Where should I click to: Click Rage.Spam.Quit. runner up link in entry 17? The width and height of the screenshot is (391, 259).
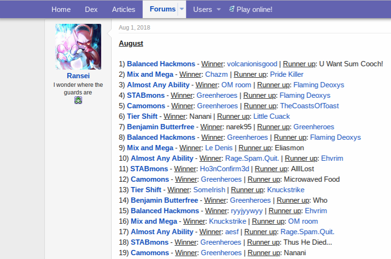pos(307,232)
